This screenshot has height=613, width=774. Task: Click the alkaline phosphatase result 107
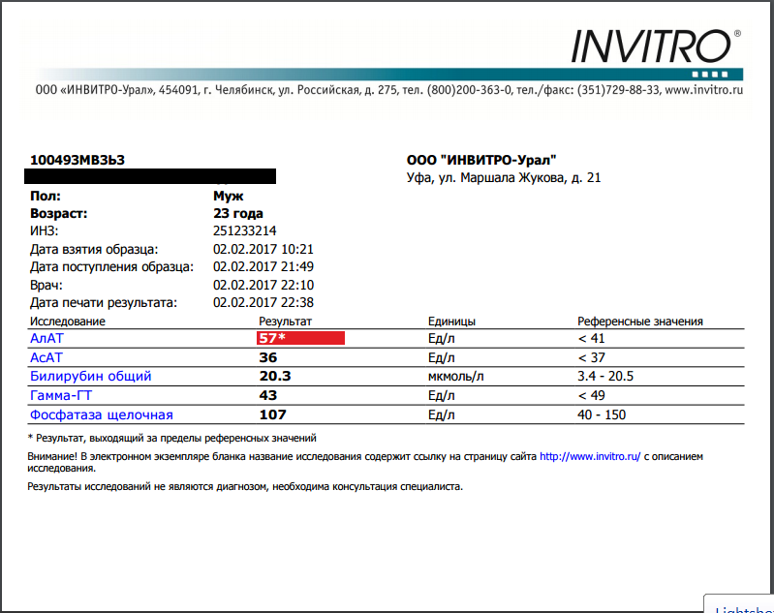pyautogui.click(x=272, y=415)
